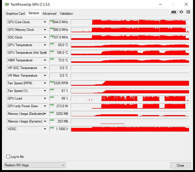Click the Hot Spot temperature graph

pyautogui.click(x=130, y=53)
